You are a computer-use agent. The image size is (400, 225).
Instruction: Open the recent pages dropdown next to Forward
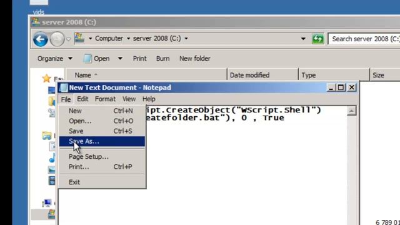[x=68, y=39]
